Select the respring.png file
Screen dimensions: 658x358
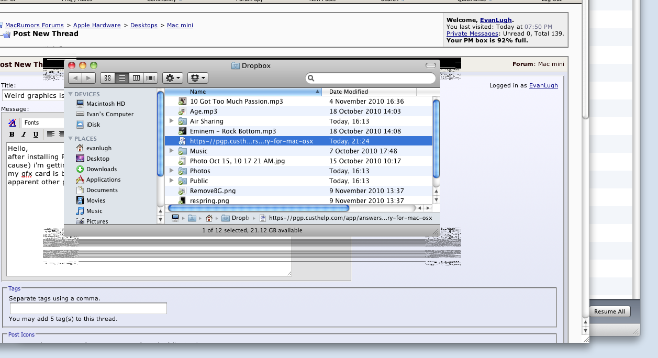tap(298, 200)
